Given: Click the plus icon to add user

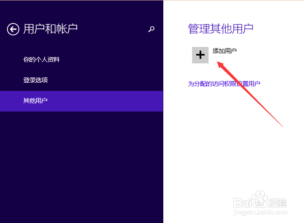Looking at the screenshot, I should click(x=200, y=55).
